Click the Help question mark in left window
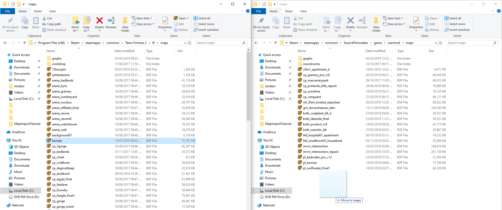Viewport: 502px width, 210px height. (248, 11)
